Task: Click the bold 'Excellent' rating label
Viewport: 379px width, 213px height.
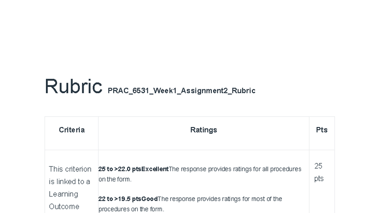Action: [x=155, y=169]
